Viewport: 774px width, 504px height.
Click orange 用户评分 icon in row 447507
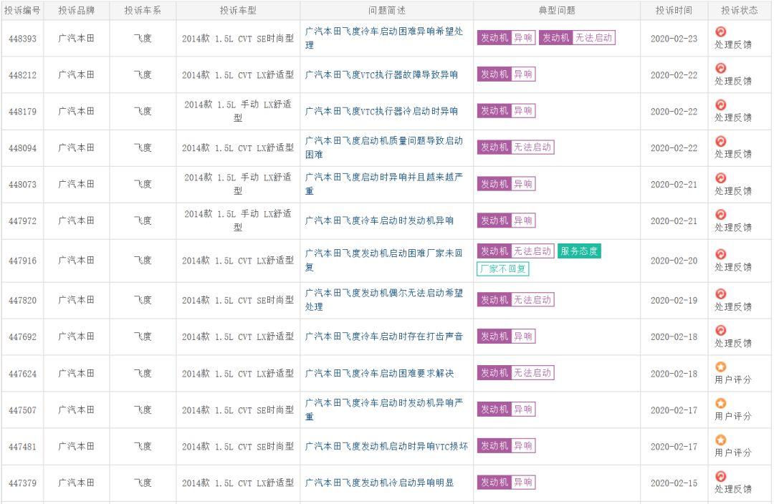tap(721, 403)
